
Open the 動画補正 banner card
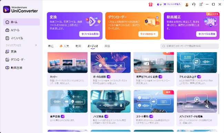point(192,26)
